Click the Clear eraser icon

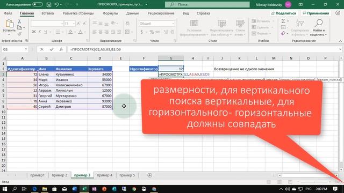point(283,33)
